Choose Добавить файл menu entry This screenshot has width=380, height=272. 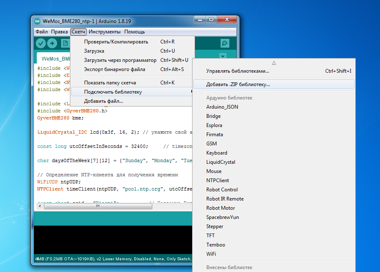(x=103, y=101)
